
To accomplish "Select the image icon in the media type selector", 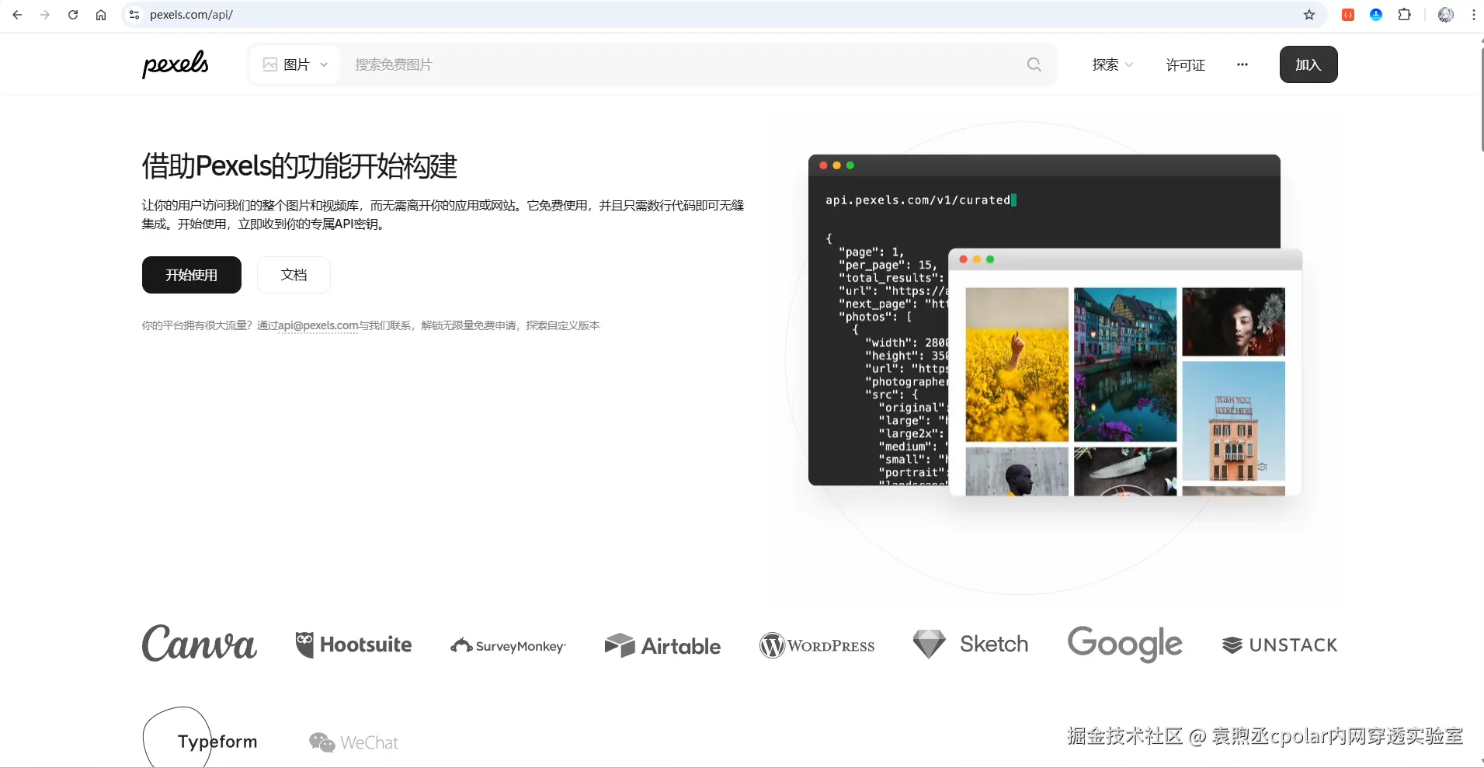I will tap(269, 64).
